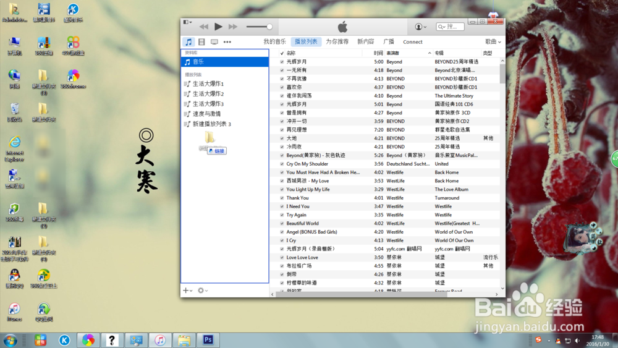Uncheck the song Thank You

pos(282,198)
